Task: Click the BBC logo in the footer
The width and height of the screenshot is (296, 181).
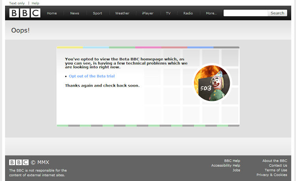Action: tap(19, 162)
